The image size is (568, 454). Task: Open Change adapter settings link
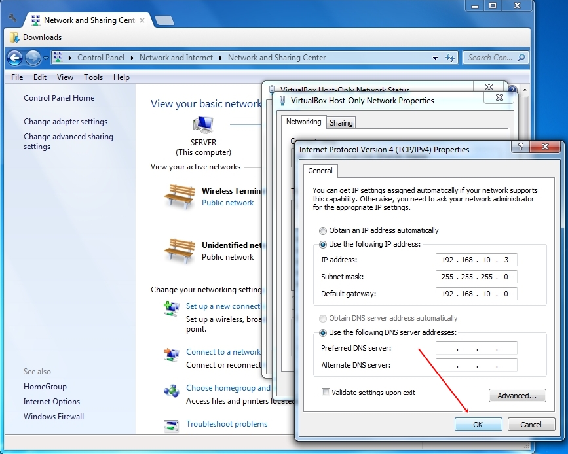(x=66, y=122)
